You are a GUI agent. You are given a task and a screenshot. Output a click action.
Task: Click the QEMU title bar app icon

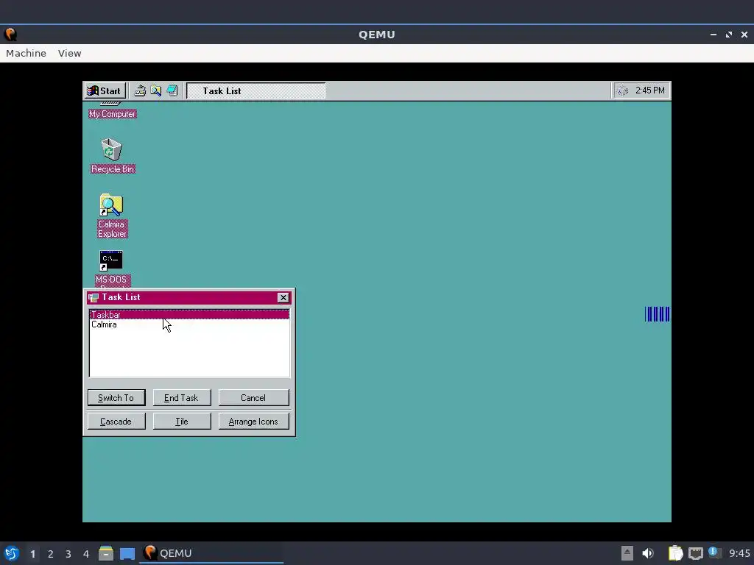pos(10,34)
